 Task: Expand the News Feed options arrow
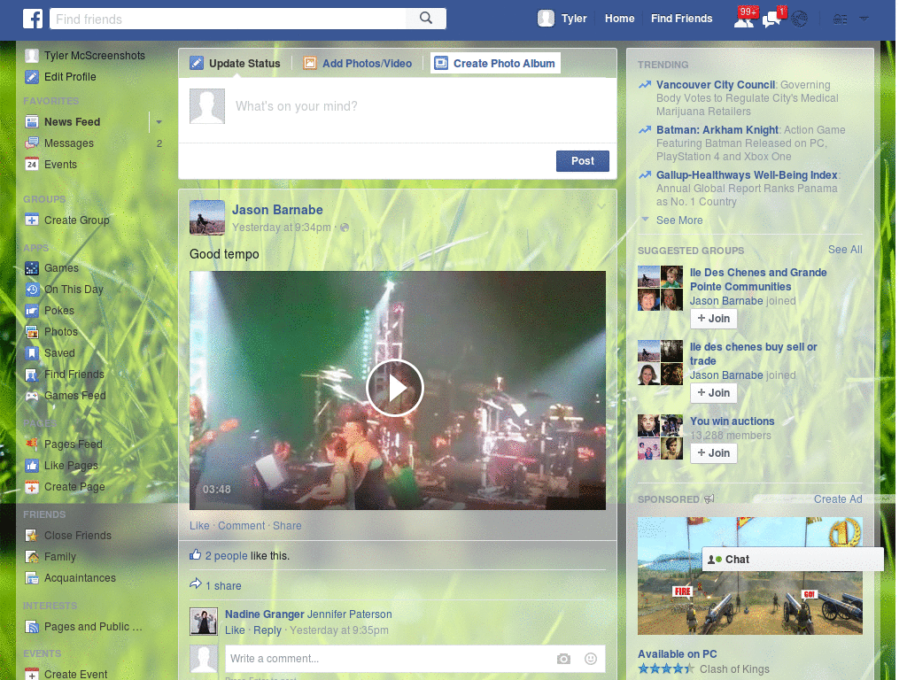tap(159, 122)
